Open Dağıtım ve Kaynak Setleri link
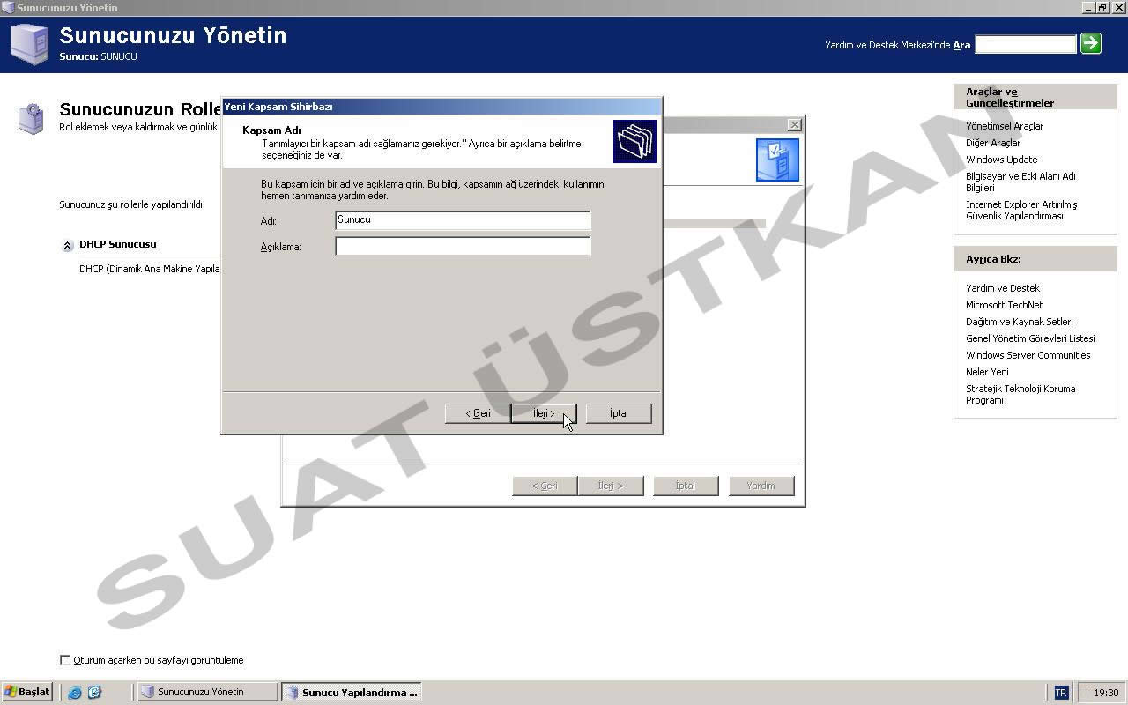The width and height of the screenshot is (1128, 705). coord(1019,322)
